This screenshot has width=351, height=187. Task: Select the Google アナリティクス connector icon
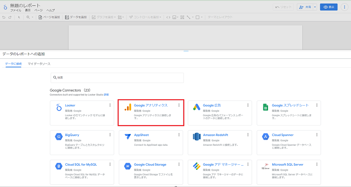(128, 108)
